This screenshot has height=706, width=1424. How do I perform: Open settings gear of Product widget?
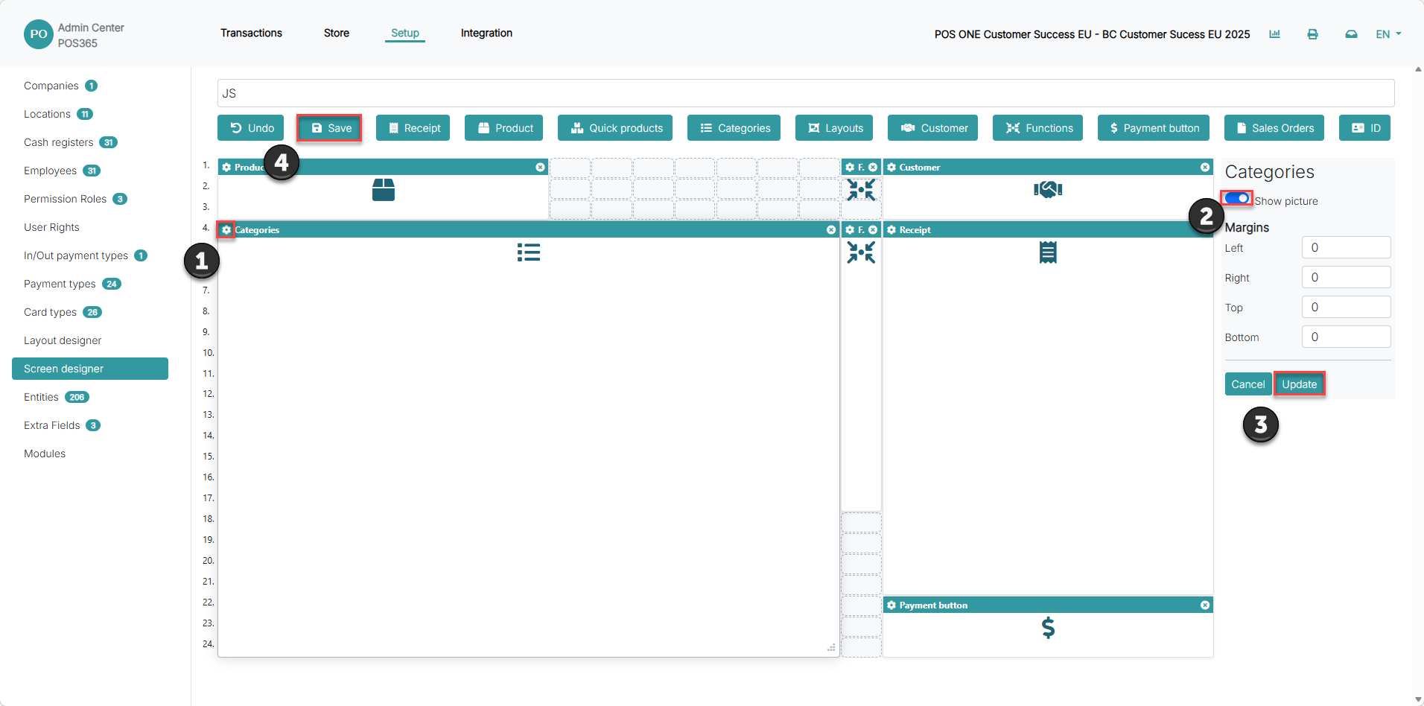[226, 168]
